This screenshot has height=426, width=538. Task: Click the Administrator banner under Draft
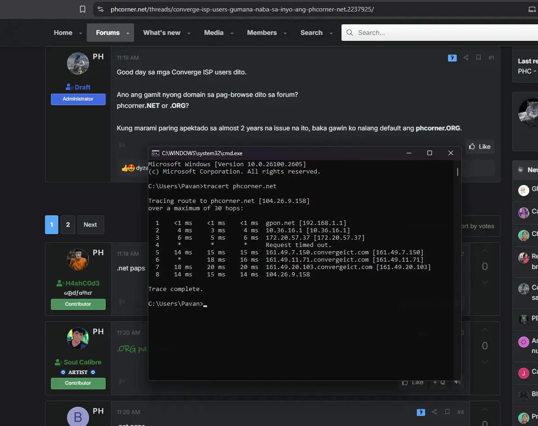(78, 99)
